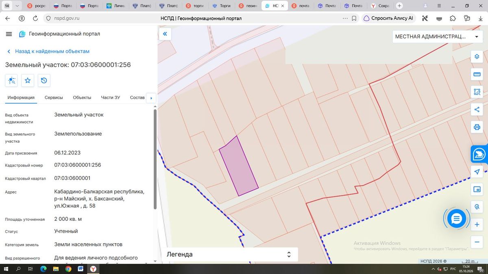Click the share map icon
Screen dimensions: 488x274
(x=477, y=110)
